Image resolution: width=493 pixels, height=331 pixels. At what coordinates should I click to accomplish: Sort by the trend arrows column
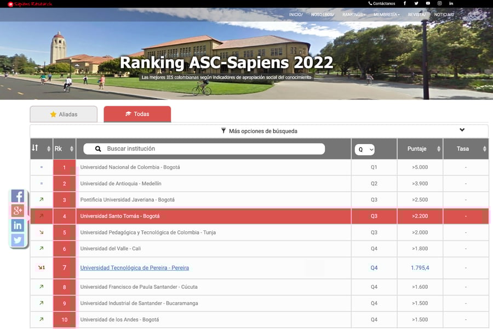coord(41,149)
